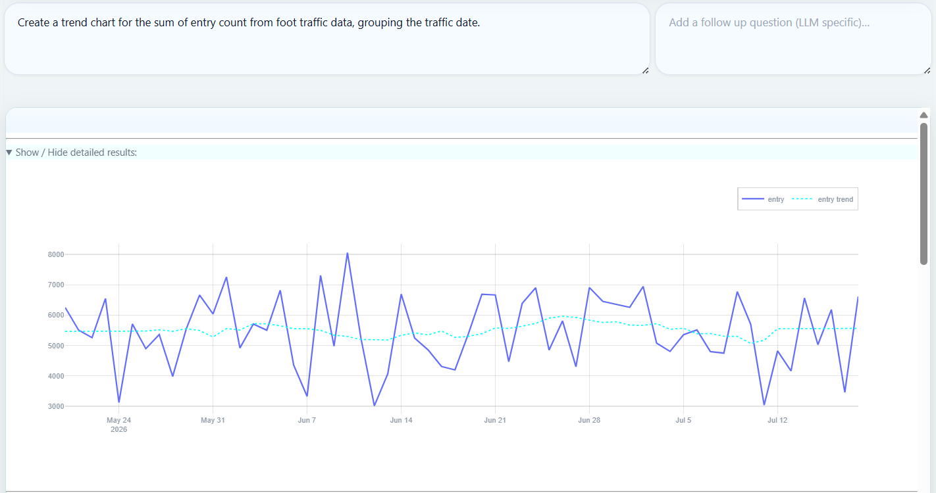Image resolution: width=936 pixels, height=493 pixels.
Task: Click the 'May 24' x-axis label
Action: pos(119,420)
